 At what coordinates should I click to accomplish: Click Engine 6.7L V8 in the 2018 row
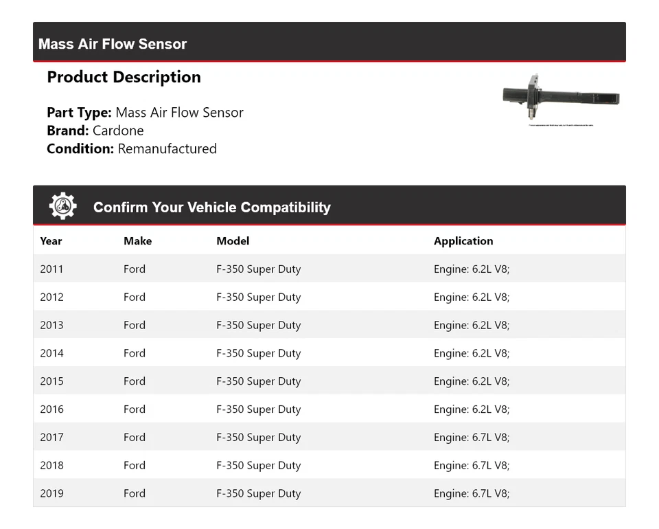[x=472, y=466]
